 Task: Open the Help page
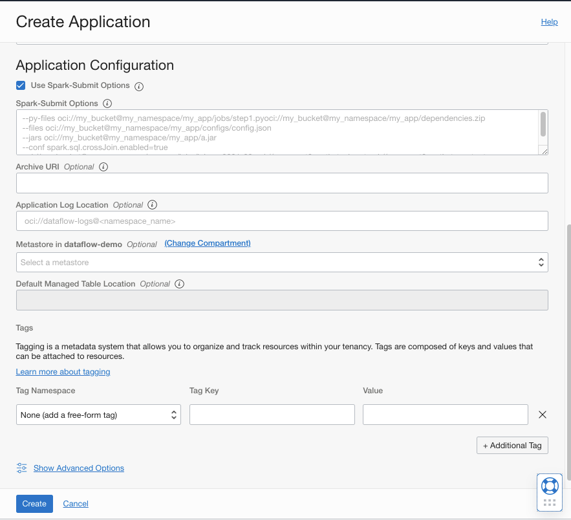[549, 21]
